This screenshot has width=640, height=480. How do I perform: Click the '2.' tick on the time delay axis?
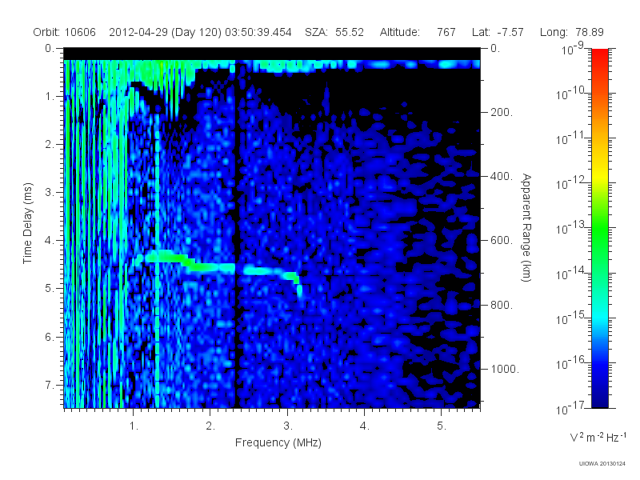(x=50, y=145)
